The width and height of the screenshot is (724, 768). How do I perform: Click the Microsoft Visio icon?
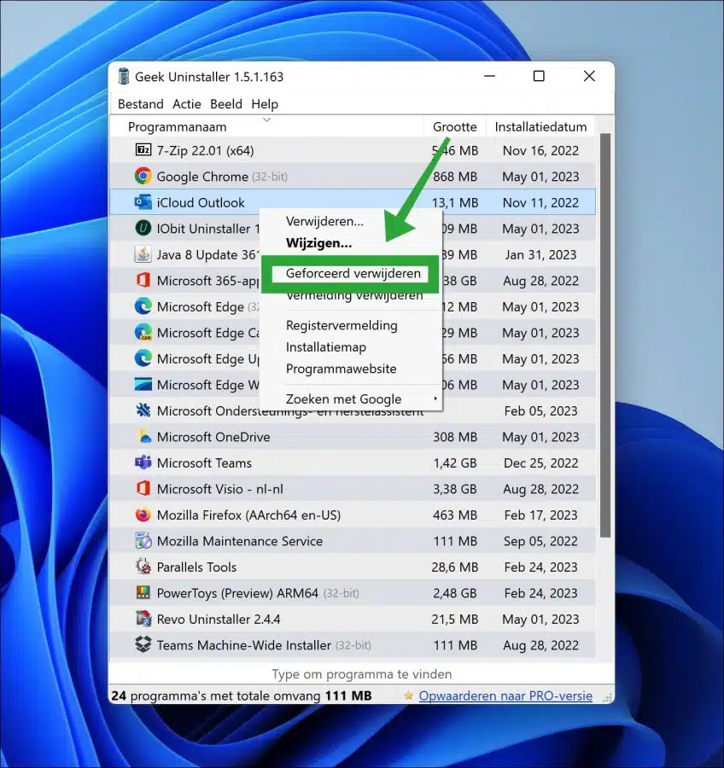coord(143,488)
